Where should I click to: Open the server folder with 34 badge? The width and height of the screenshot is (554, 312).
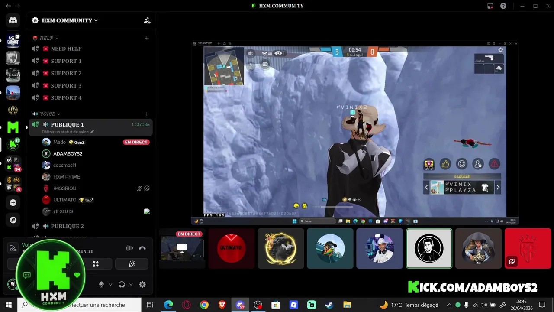[x=13, y=164]
